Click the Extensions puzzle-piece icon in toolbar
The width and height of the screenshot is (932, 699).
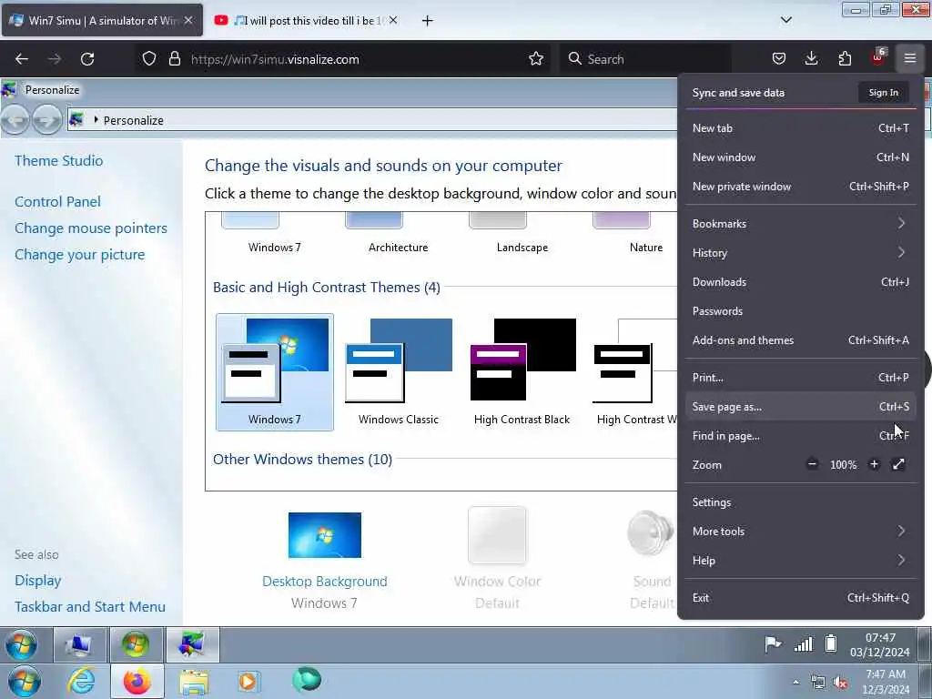point(845,58)
